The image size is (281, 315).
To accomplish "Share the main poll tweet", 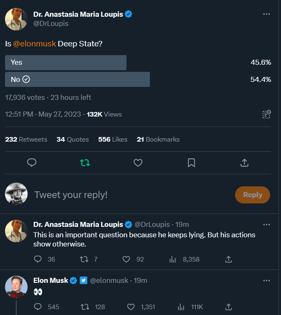I will point(245,163).
